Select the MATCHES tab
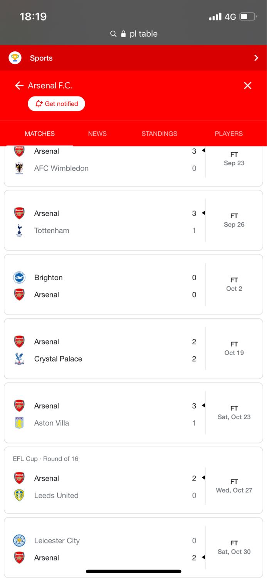 (40, 134)
